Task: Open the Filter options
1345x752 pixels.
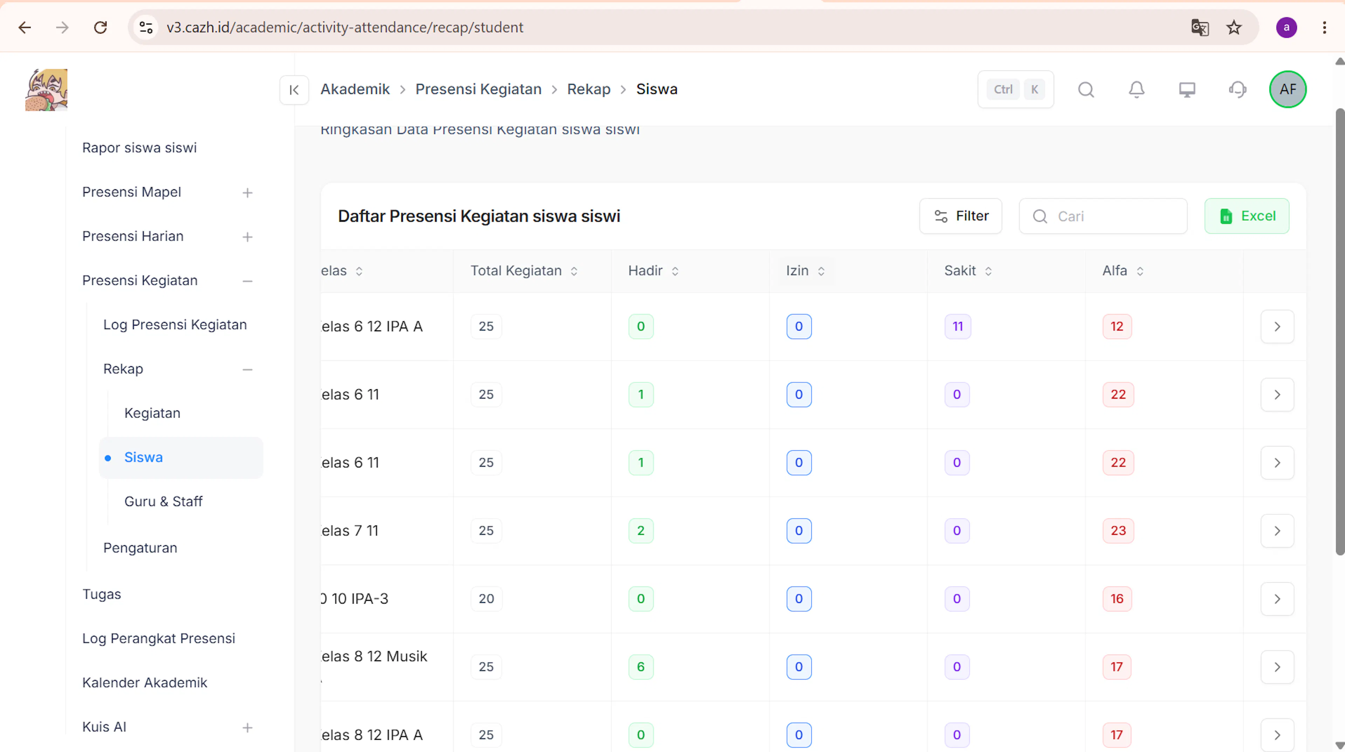Action: click(961, 216)
